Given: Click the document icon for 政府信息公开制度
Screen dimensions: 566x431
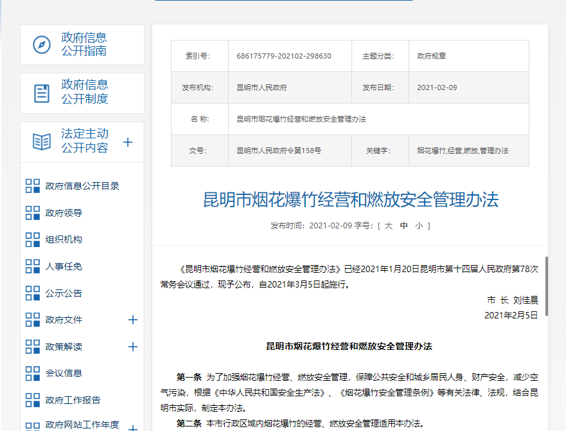Looking at the screenshot, I should [x=42, y=93].
